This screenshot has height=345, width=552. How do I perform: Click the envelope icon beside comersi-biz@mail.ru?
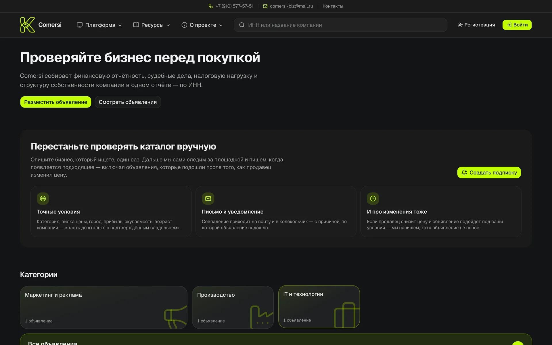[x=265, y=6]
